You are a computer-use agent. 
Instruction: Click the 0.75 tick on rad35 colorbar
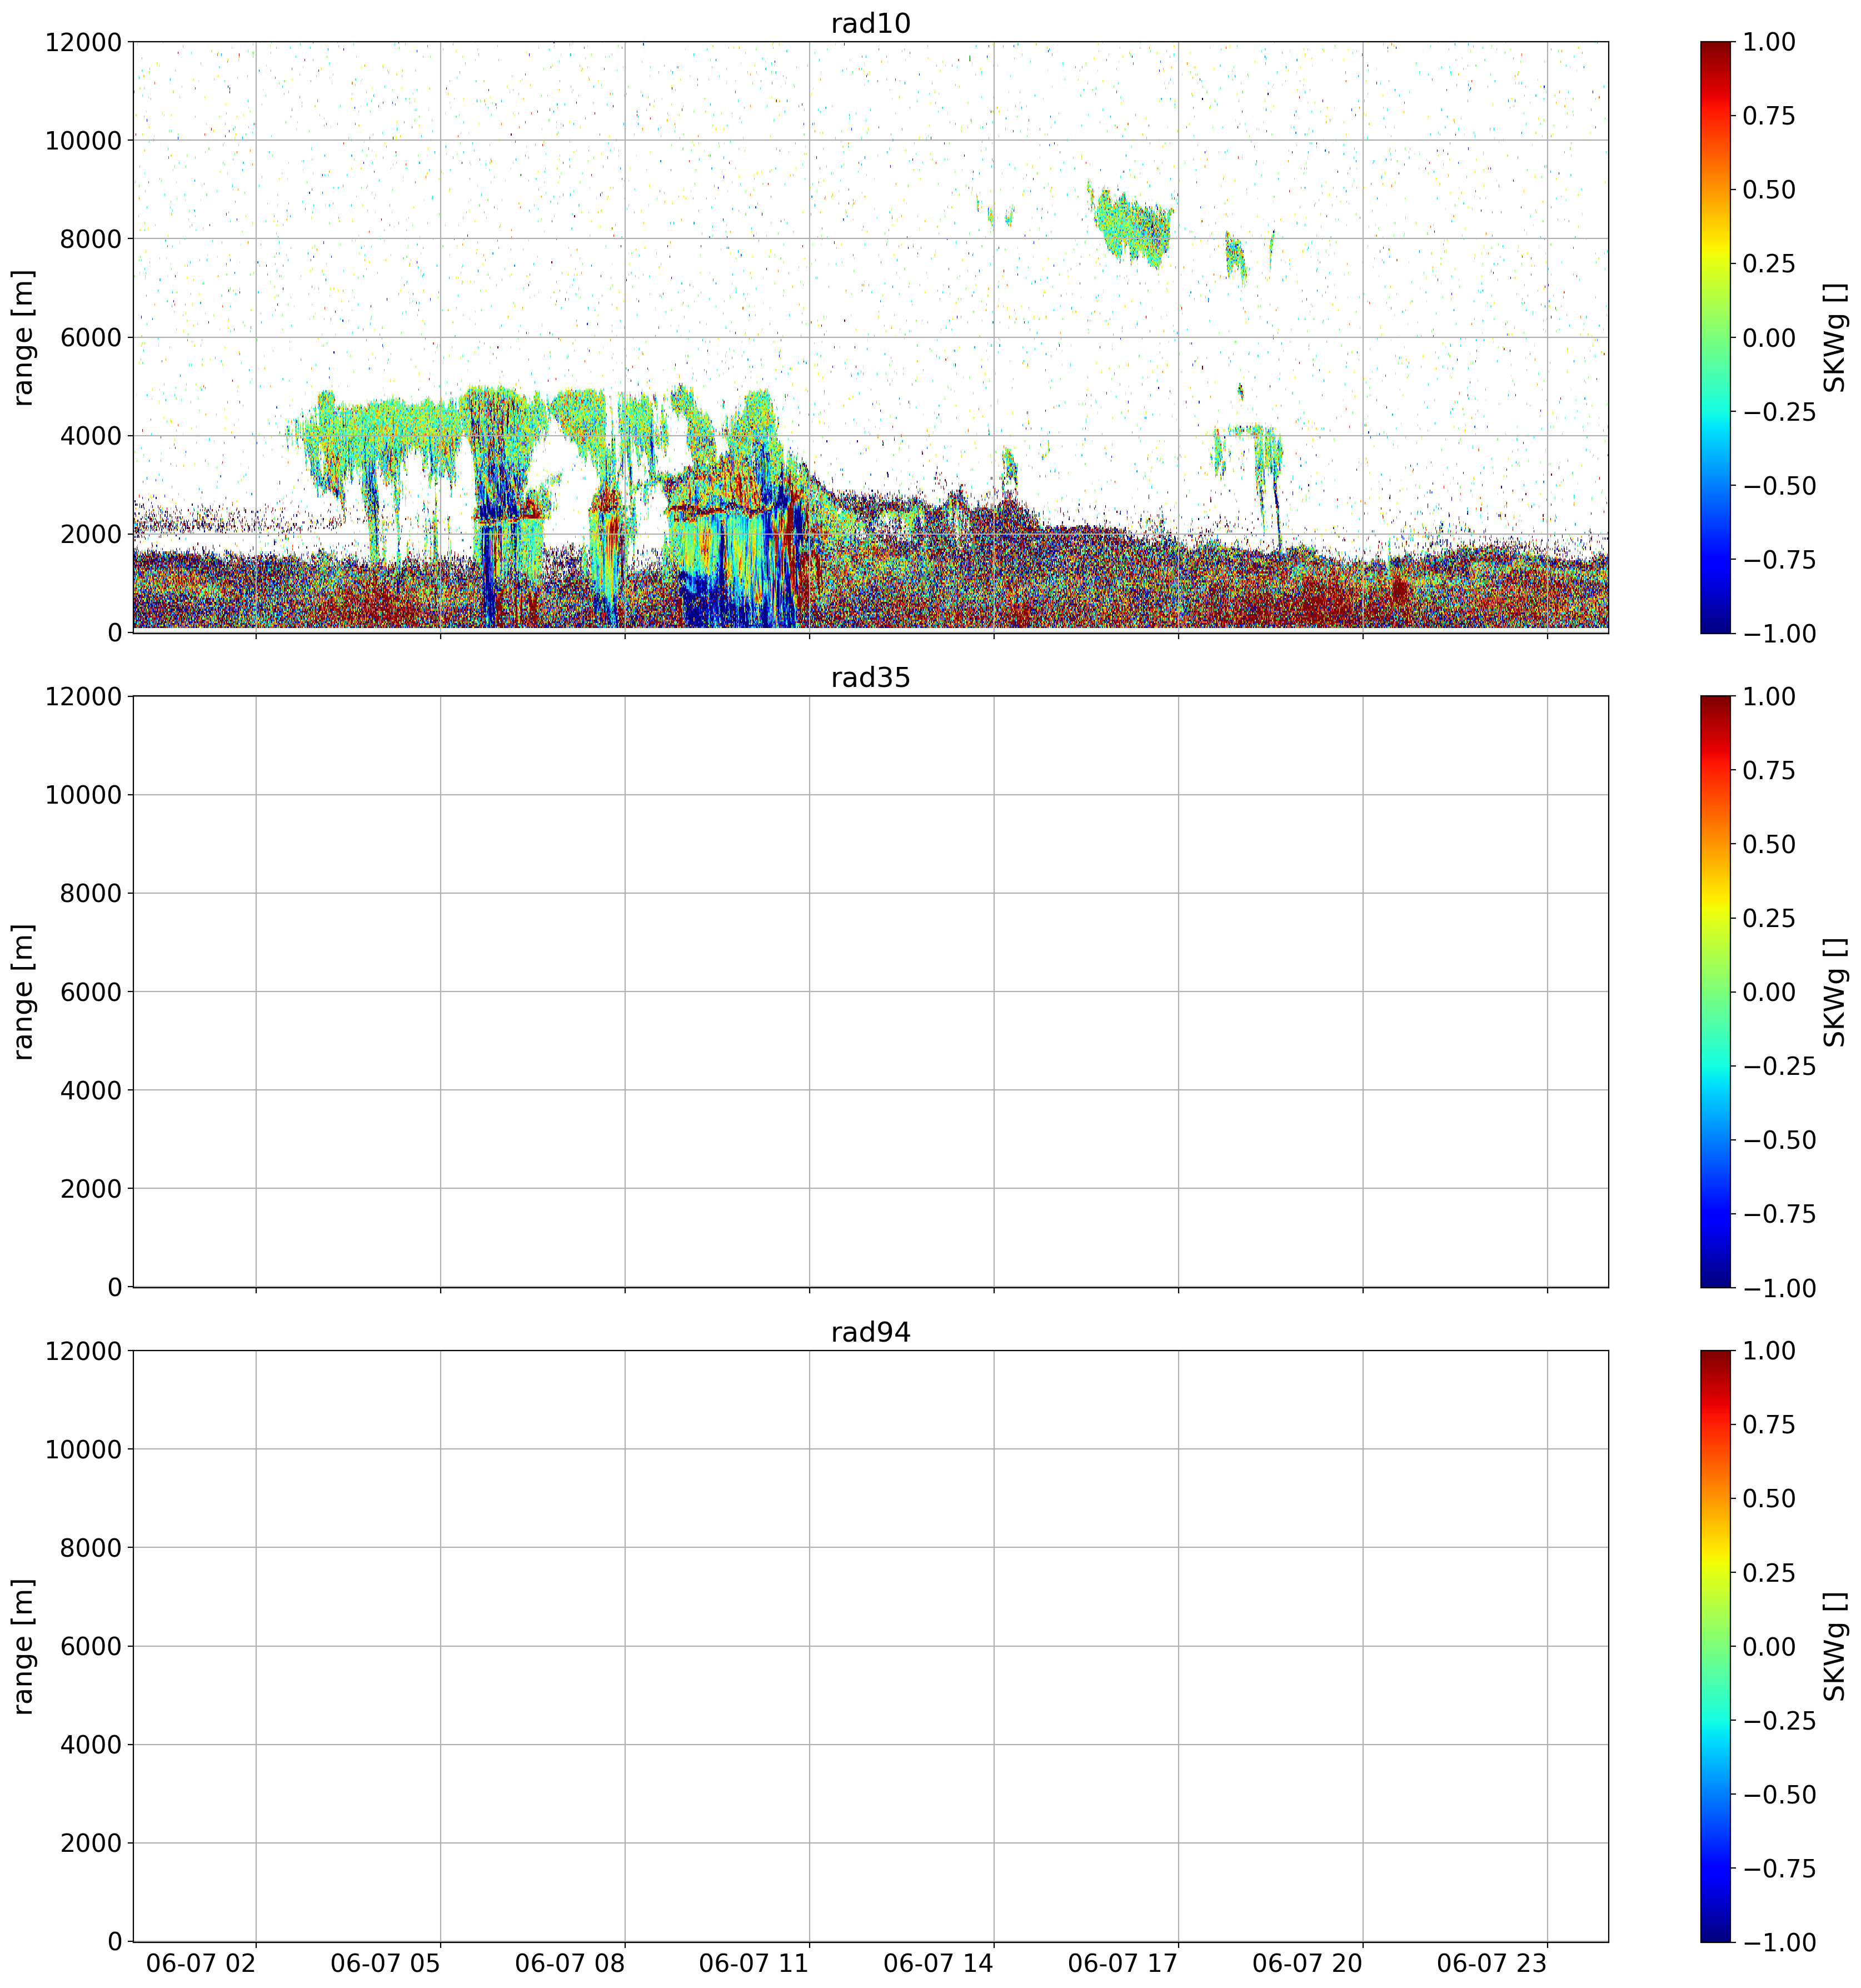1769,771
